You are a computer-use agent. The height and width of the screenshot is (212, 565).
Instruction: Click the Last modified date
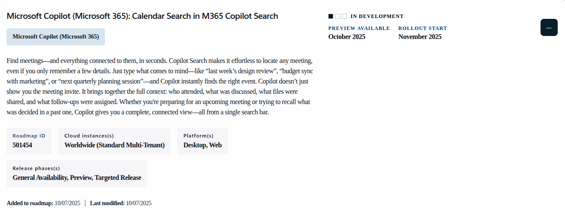(x=139, y=203)
